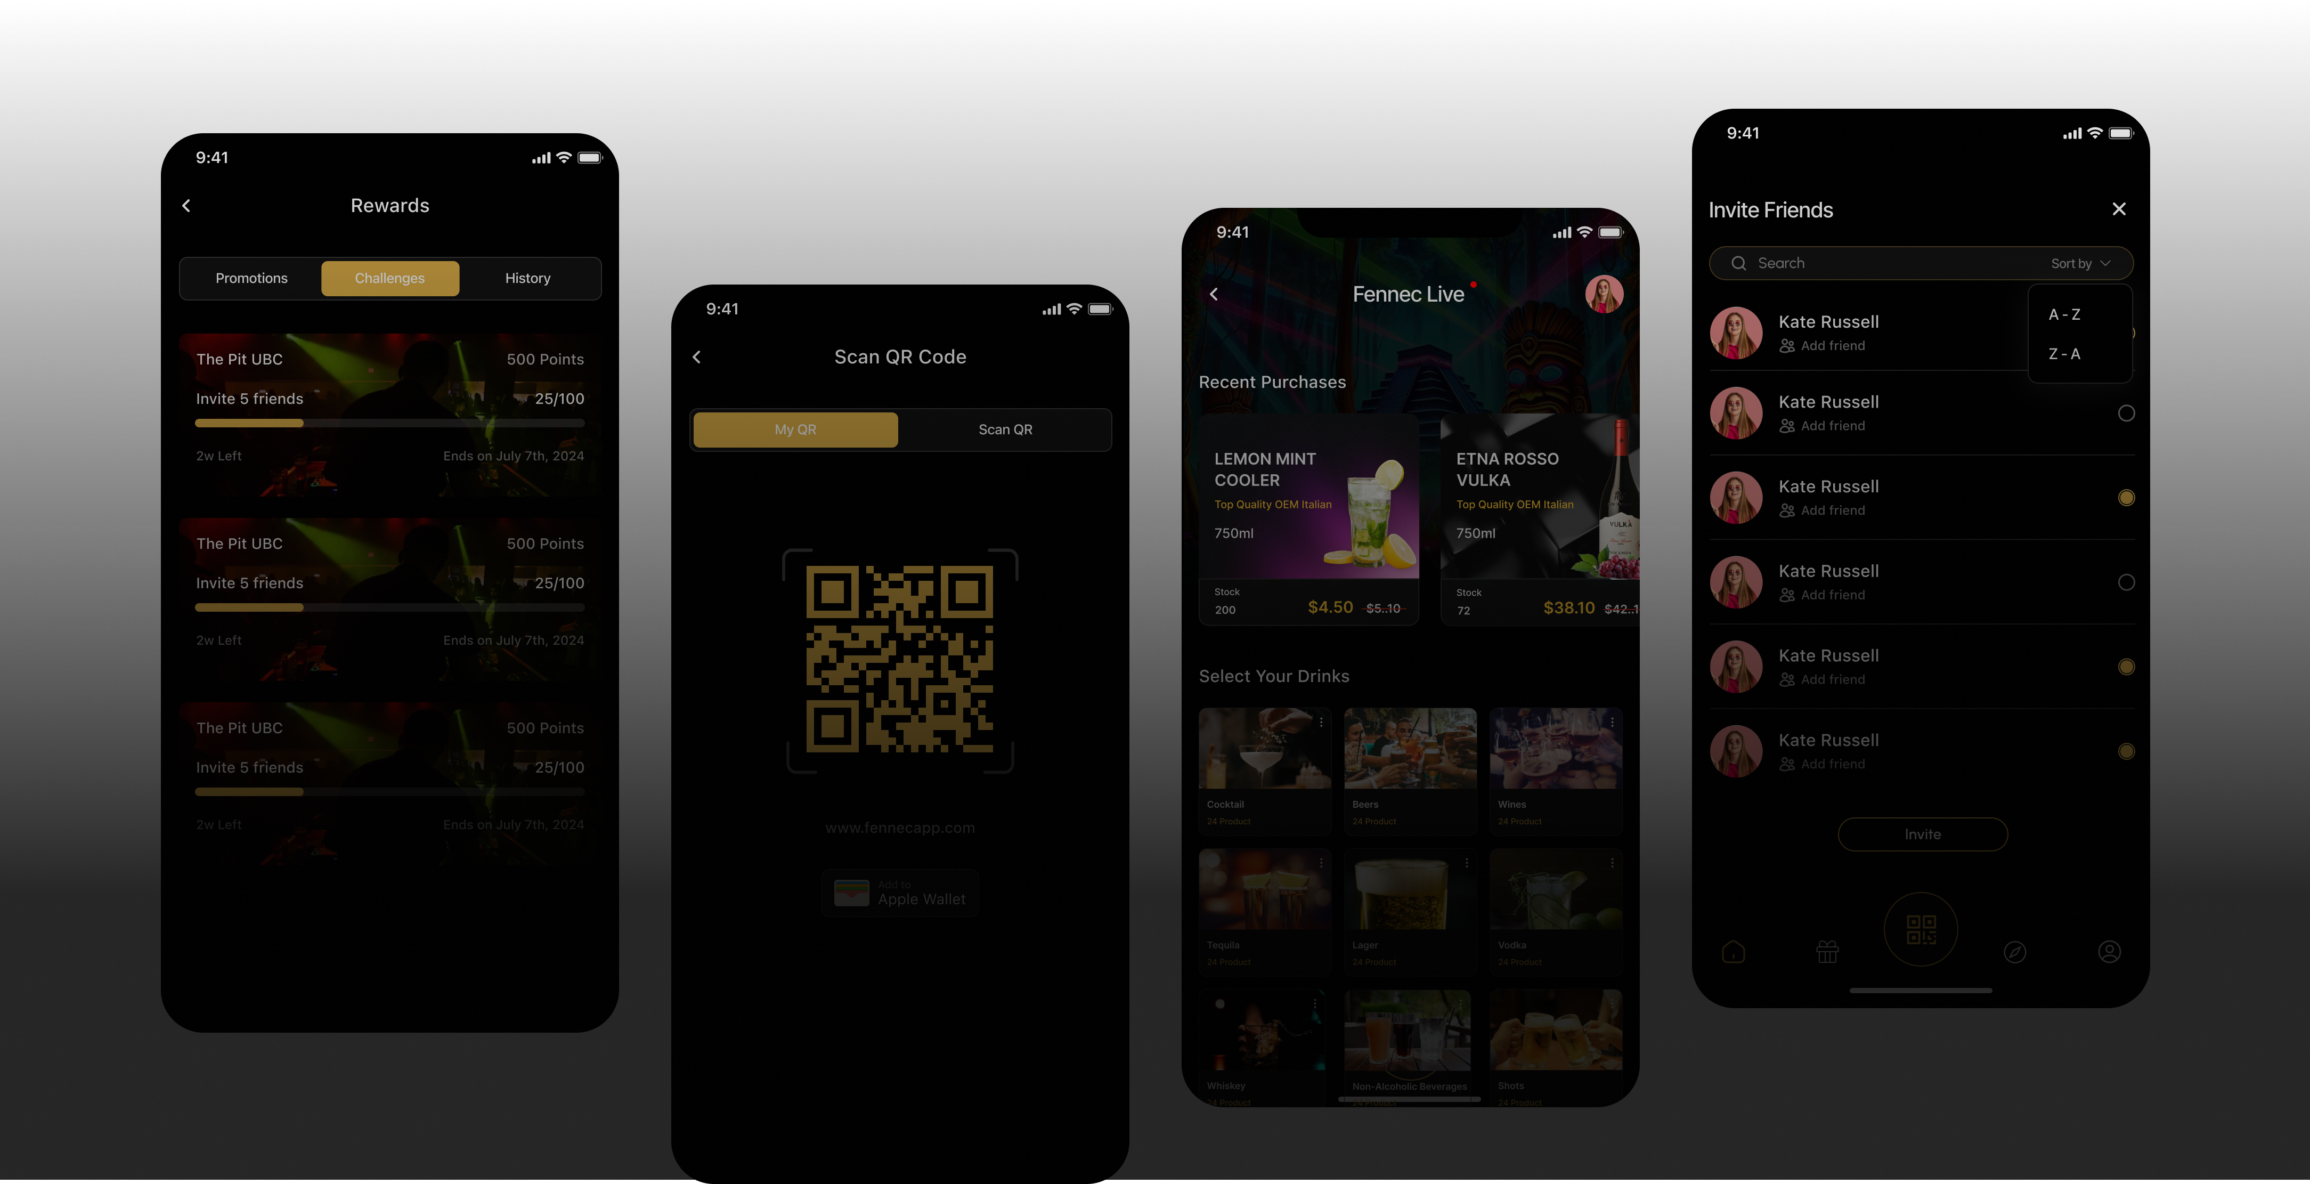Select the fourth Kate Russell radio button

click(x=2125, y=582)
